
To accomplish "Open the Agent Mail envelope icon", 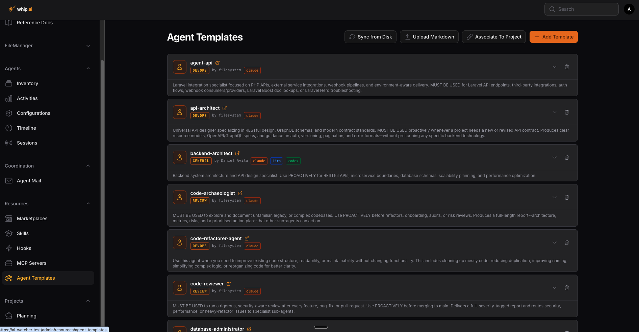I will 9,181.
